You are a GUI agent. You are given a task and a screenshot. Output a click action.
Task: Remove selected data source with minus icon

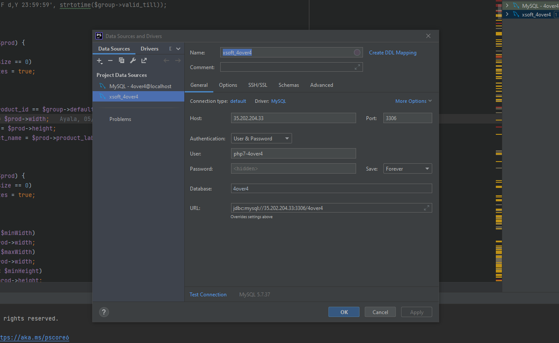click(x=110, y=61)
